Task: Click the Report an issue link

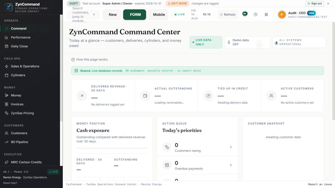Action: [x=320, y=184]
